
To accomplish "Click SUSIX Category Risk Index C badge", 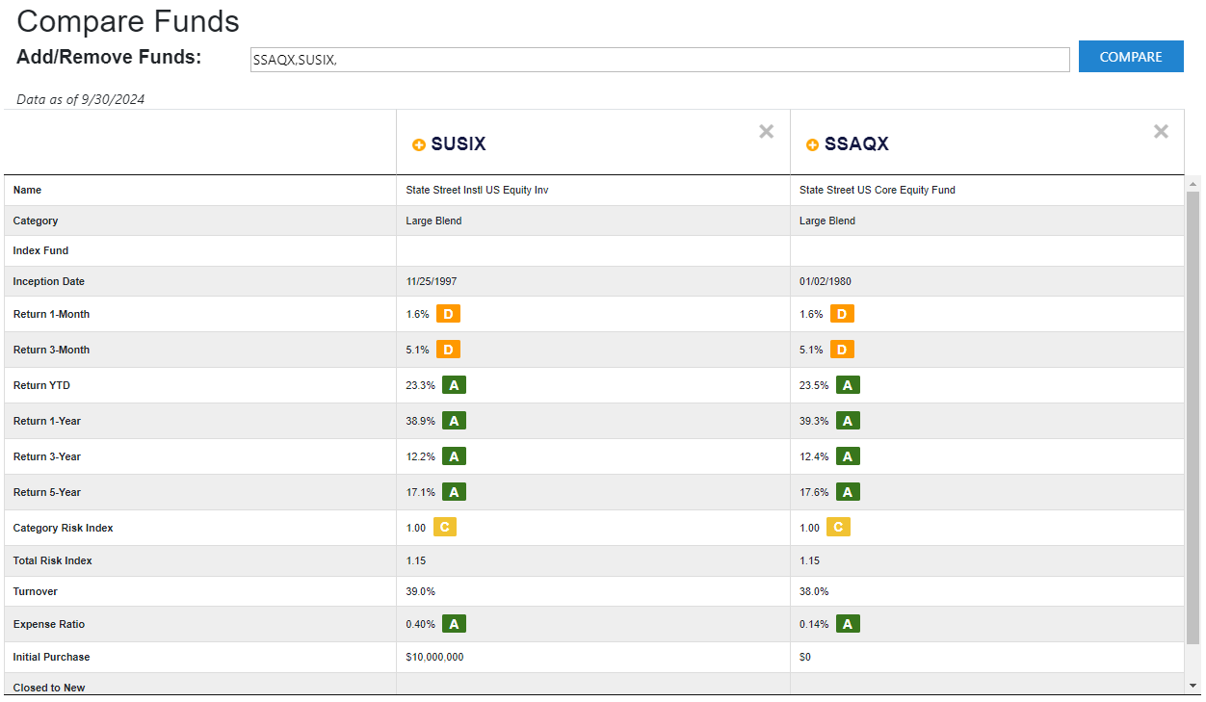I will (445, 528).
